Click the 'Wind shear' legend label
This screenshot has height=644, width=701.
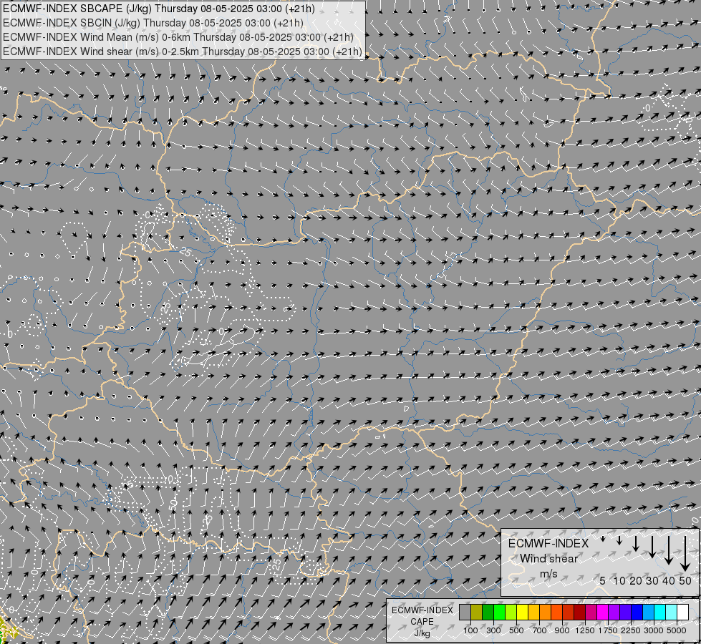click(548, 559)
